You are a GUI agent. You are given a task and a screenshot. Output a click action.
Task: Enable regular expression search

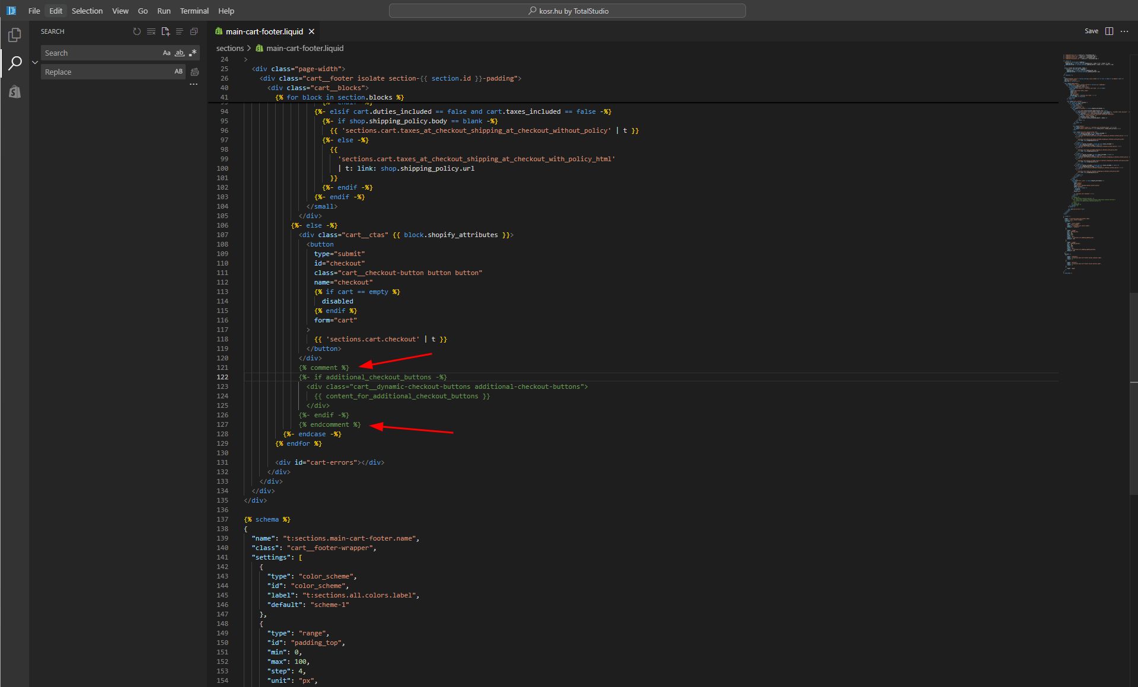coord(192,53)
